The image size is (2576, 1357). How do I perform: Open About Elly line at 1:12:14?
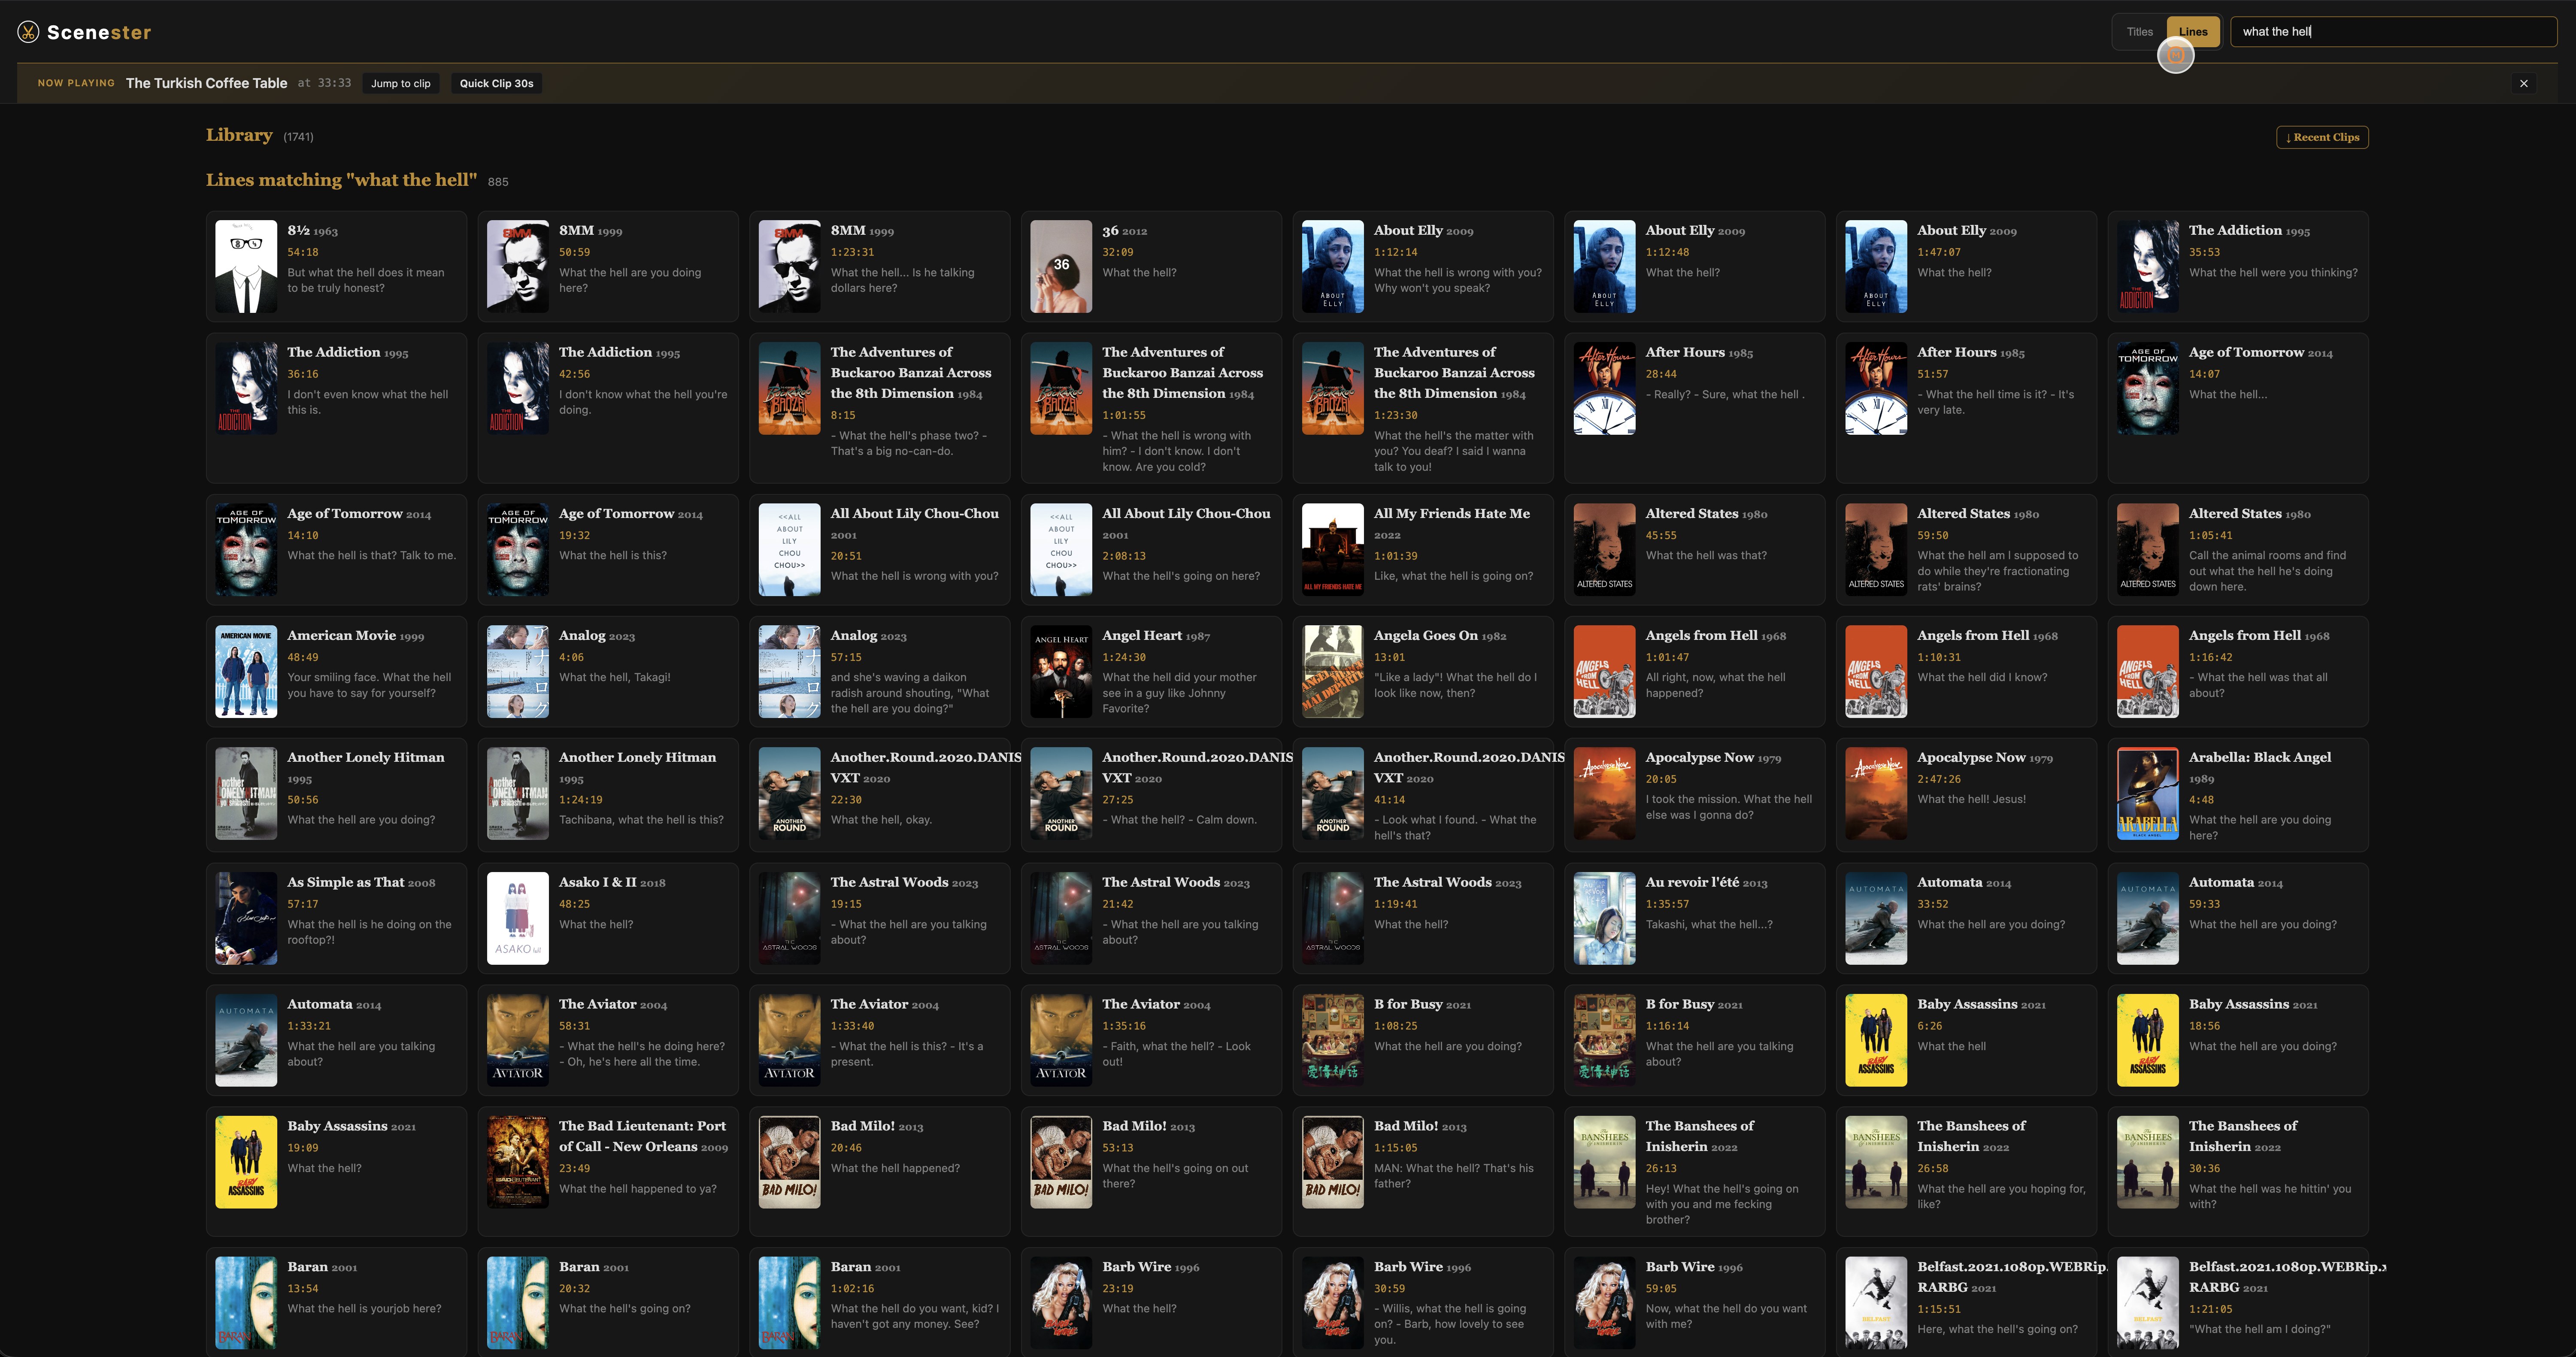(x=1423, y=266)
